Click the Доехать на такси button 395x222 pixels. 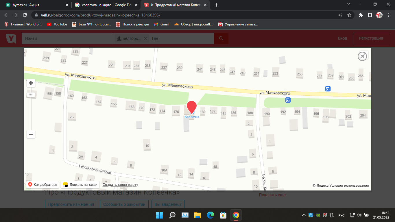(x=80, y=185)
